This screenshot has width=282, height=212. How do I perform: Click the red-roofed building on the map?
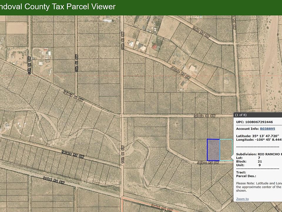[x=154, y=47]
